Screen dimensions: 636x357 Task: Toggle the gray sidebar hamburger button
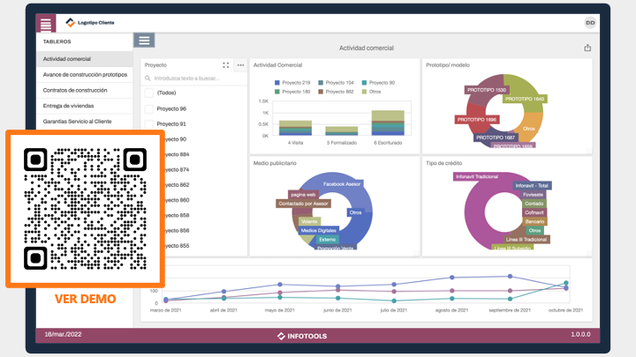144,41
